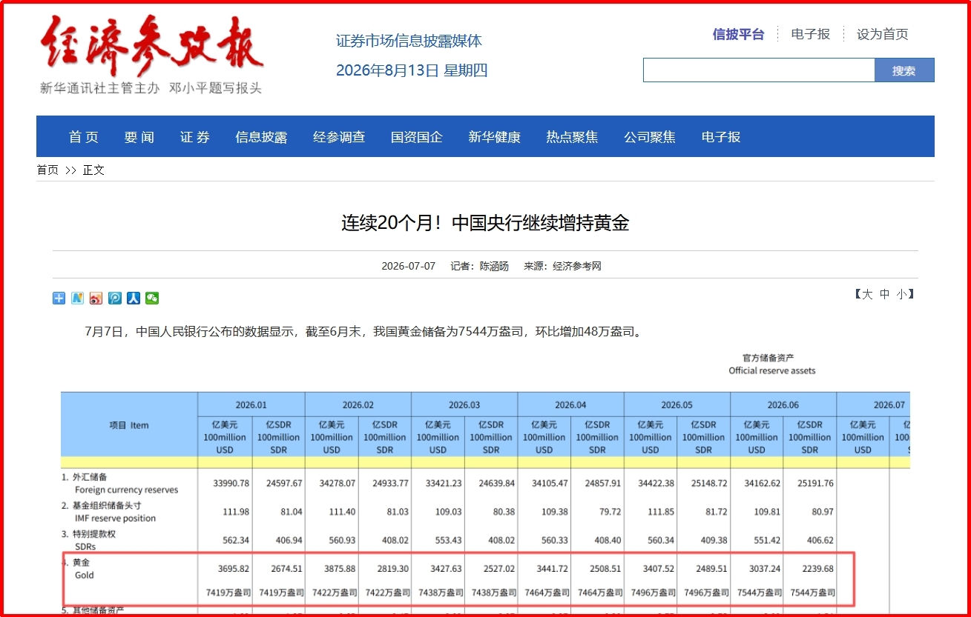The image size is (971, 617).
Task: Share article via the N-logo icon
Action: pyautogui.click(x=78, y=298)
